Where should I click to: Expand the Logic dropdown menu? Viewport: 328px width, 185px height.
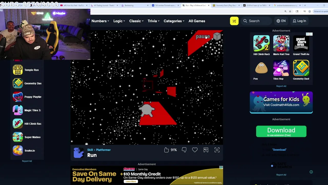coord(119,21)
